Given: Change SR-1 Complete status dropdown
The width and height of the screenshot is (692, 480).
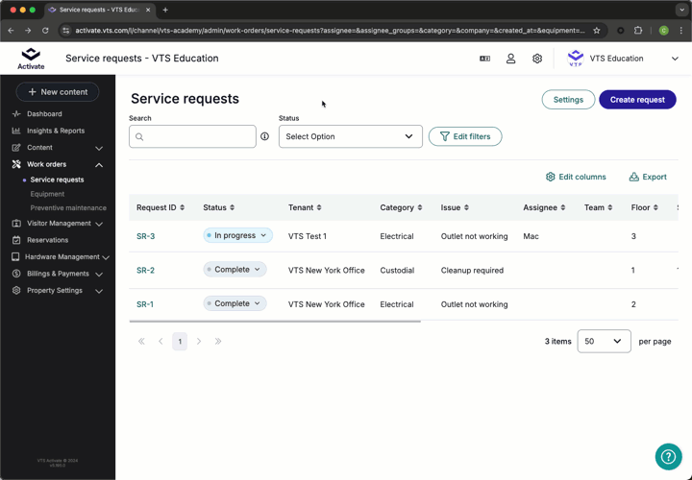Looking at the screenshot, I should (x=235, y=303).
